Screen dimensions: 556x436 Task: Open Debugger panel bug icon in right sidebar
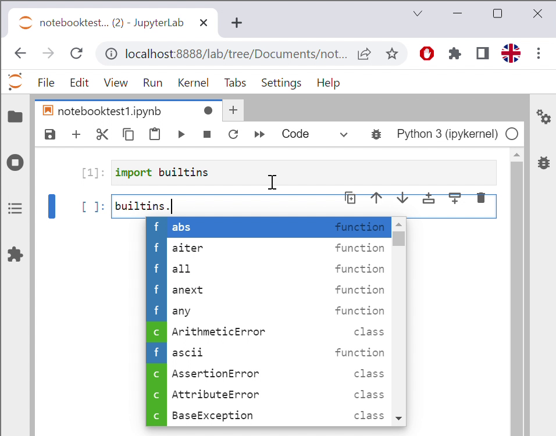pyautogui.click(x=544, y=163)
